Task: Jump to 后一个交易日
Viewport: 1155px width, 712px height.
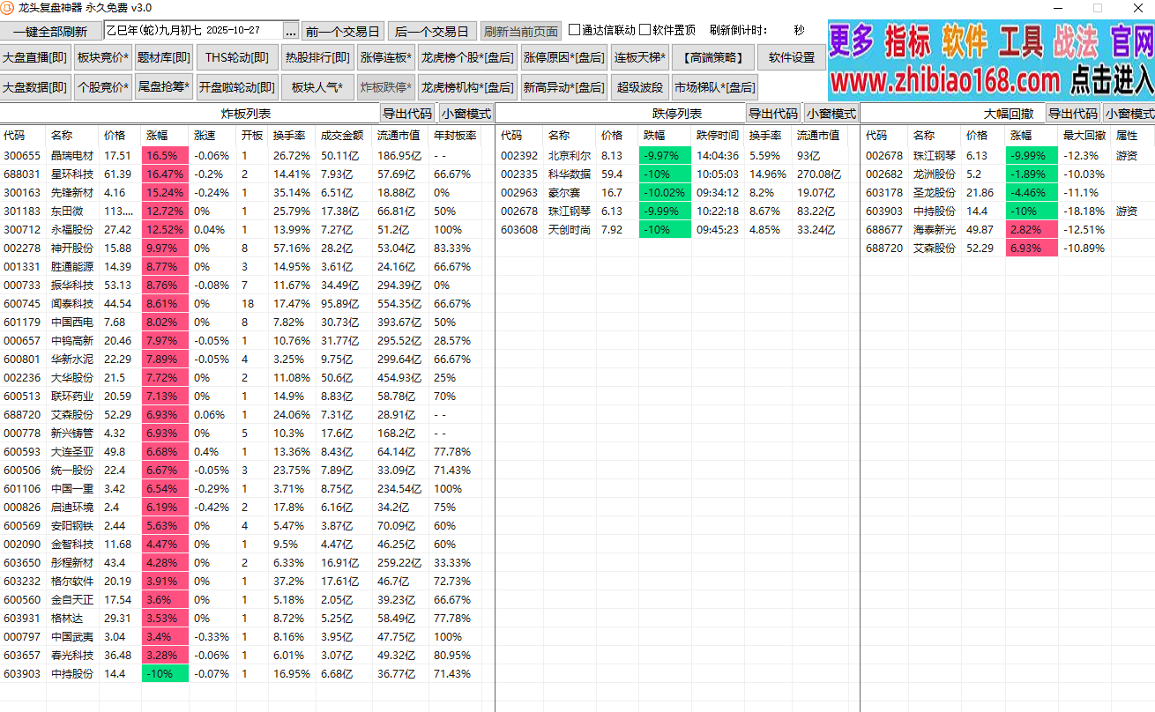Action: pyautogui.click(x=432, y=31)
